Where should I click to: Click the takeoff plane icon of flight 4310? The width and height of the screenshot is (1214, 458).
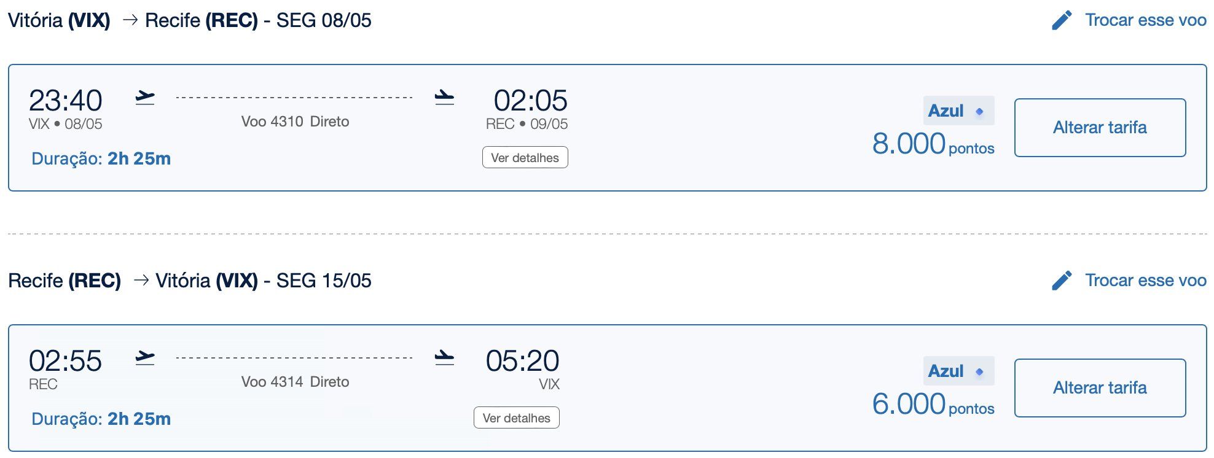click(x=145, y=98)
